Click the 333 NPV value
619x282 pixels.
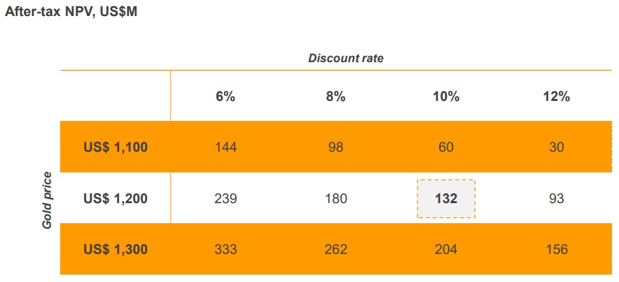click(225, 249)
